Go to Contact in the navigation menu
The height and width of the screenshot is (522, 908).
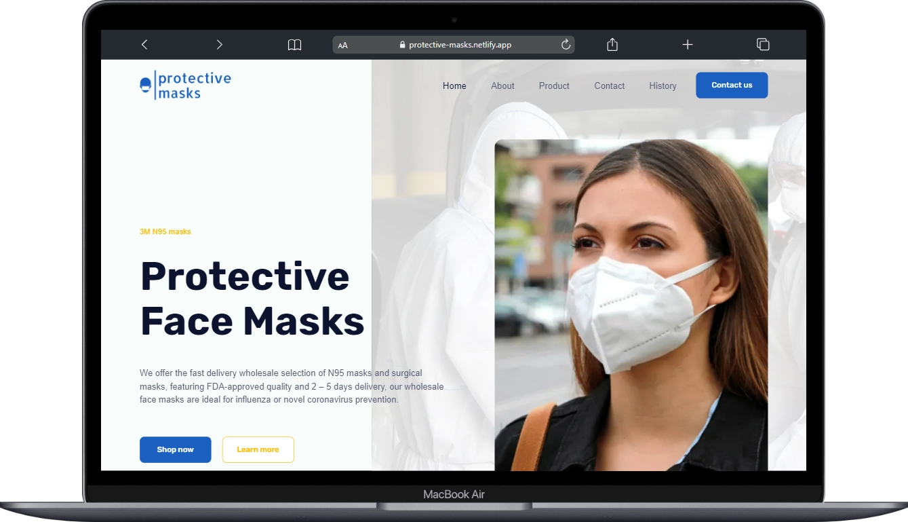tap(609, 86)
